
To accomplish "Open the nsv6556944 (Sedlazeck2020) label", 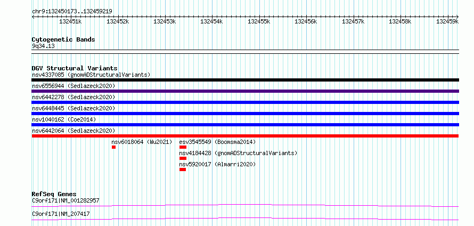I will pyautogui.click(x=73, y=86).
